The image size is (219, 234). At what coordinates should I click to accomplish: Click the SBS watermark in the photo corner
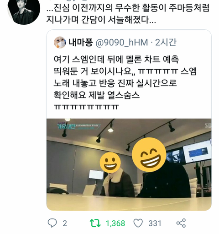[x=208, y=125]
